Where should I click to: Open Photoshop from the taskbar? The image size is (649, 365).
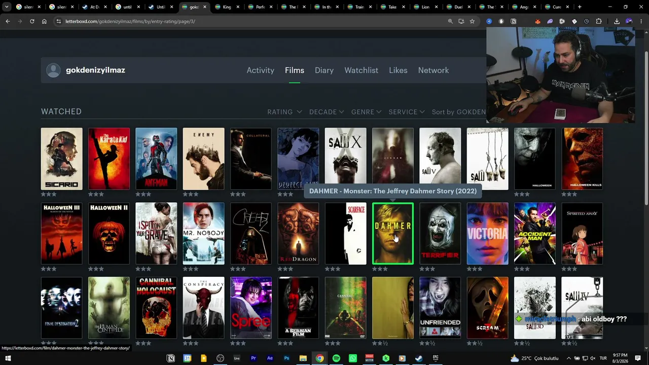tap(286, 358)
